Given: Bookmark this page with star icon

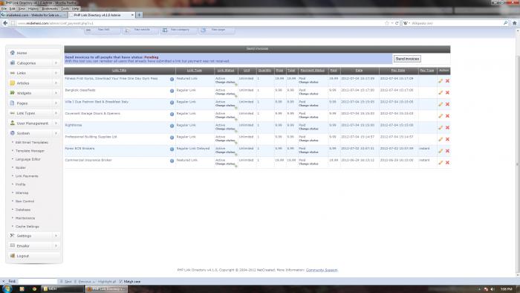Looking at the screenshot, I should 387,23.
